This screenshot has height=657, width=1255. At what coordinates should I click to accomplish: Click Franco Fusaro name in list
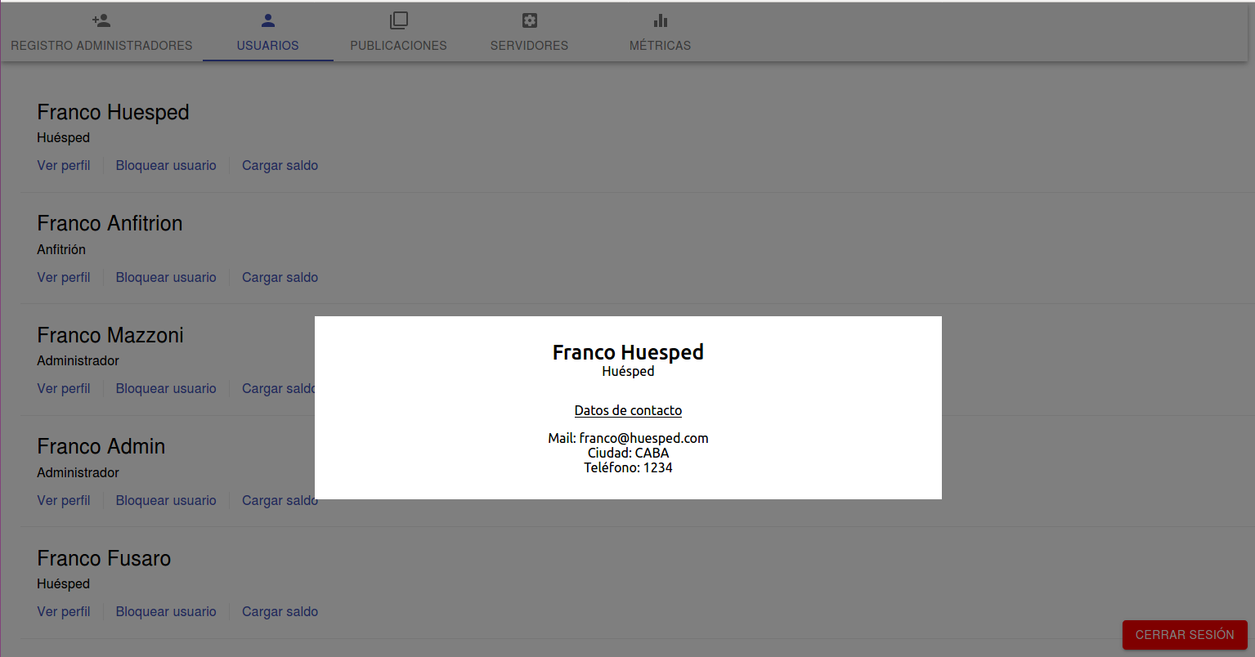click(104, 558)
